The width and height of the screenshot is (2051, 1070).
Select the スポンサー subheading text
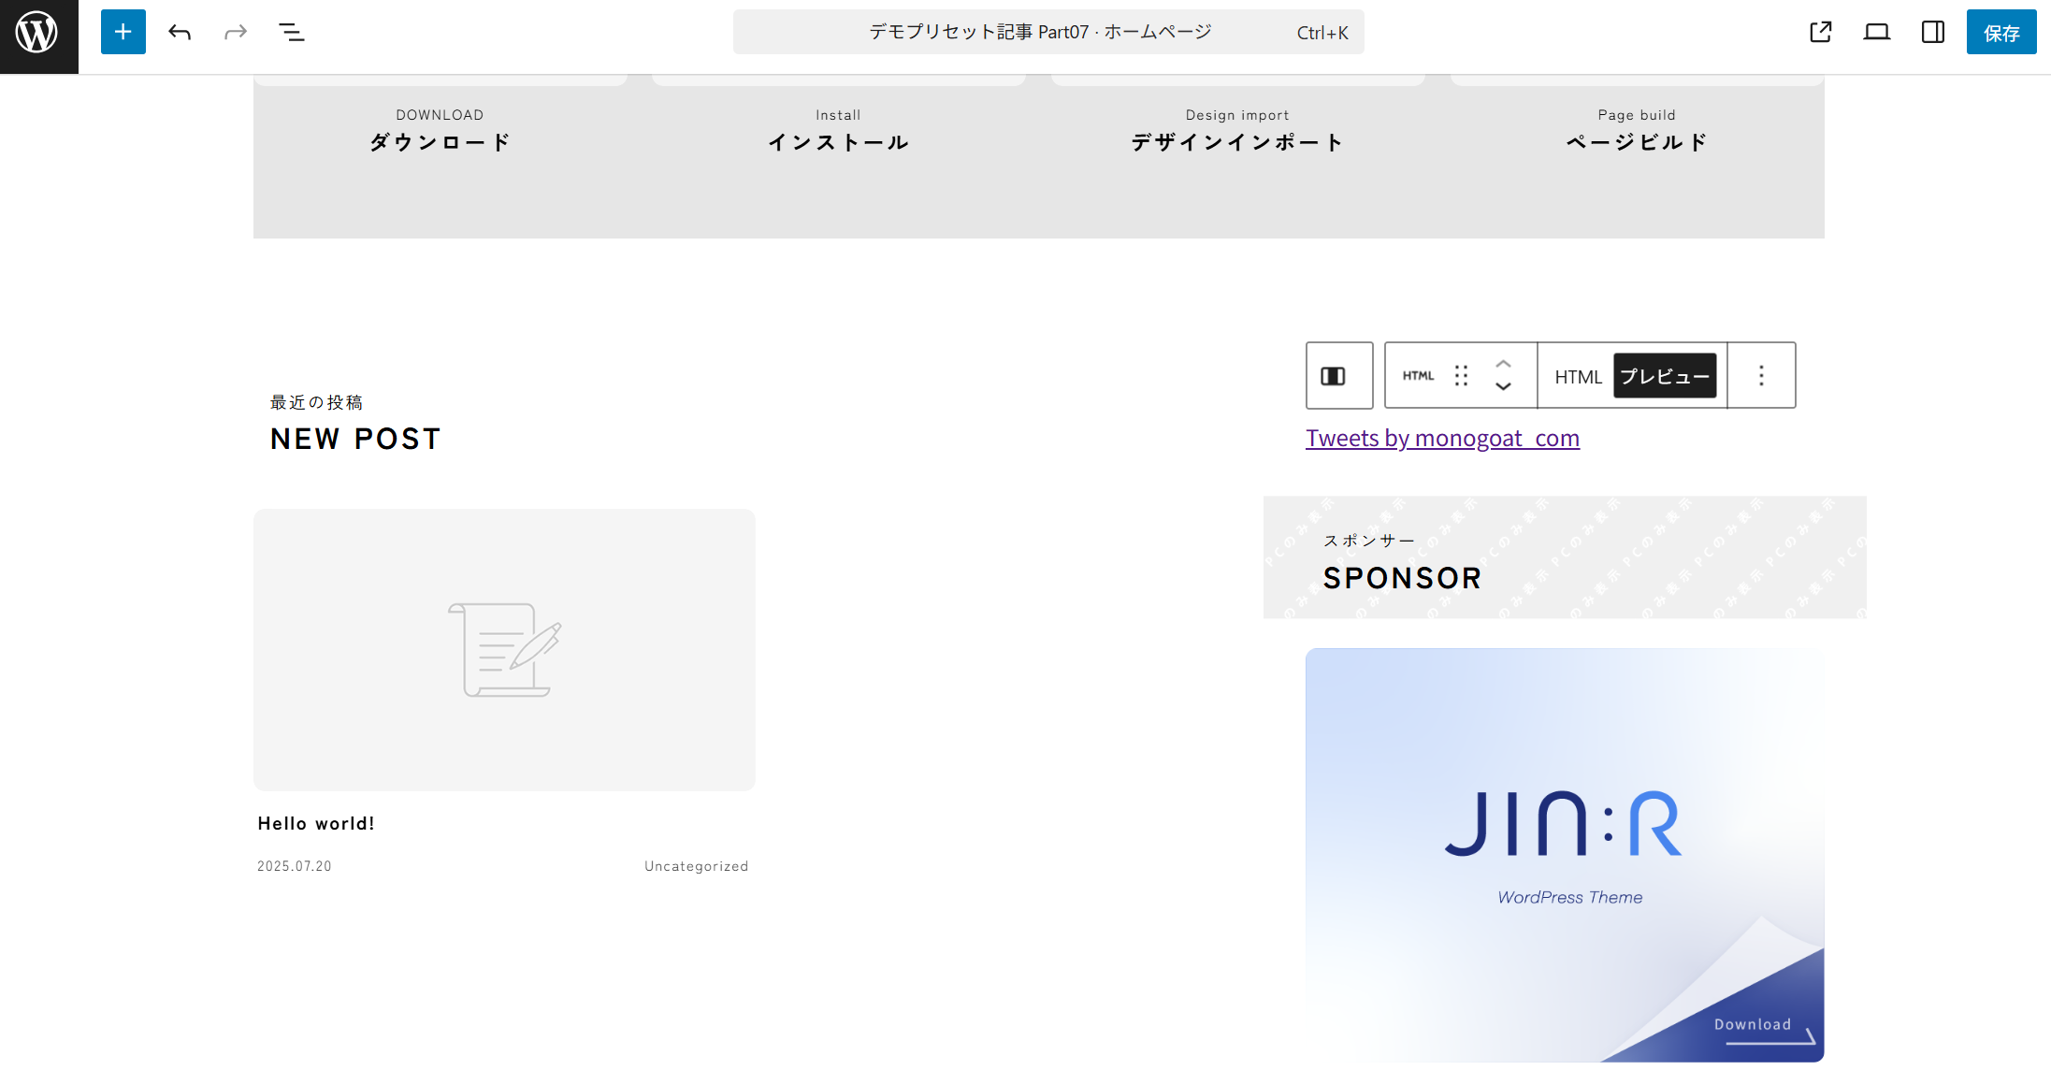click(1368, 541)
